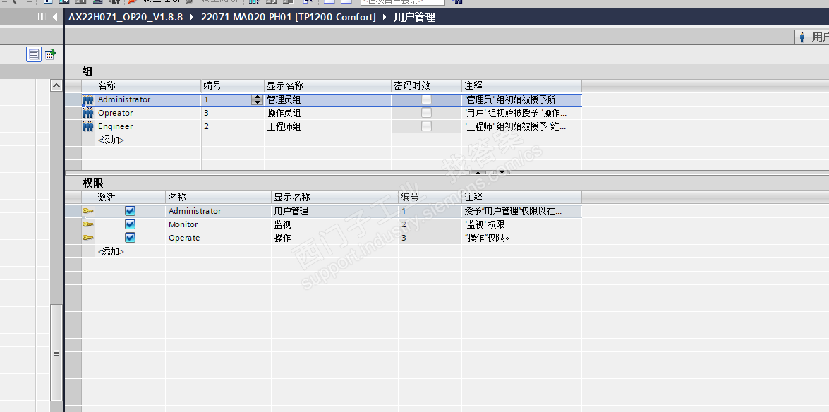Select the Operate permission name cell
The width and height of the screenshot is (829, 412).
[x=219, y=238]
